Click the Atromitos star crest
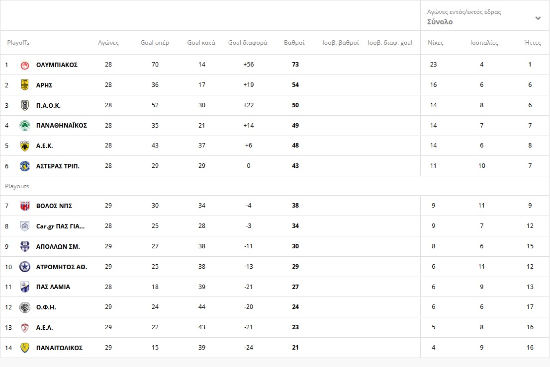 [24, 267]
